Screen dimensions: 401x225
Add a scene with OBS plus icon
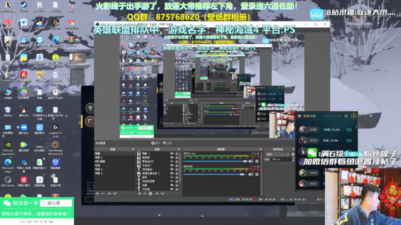tap(97, 193)
